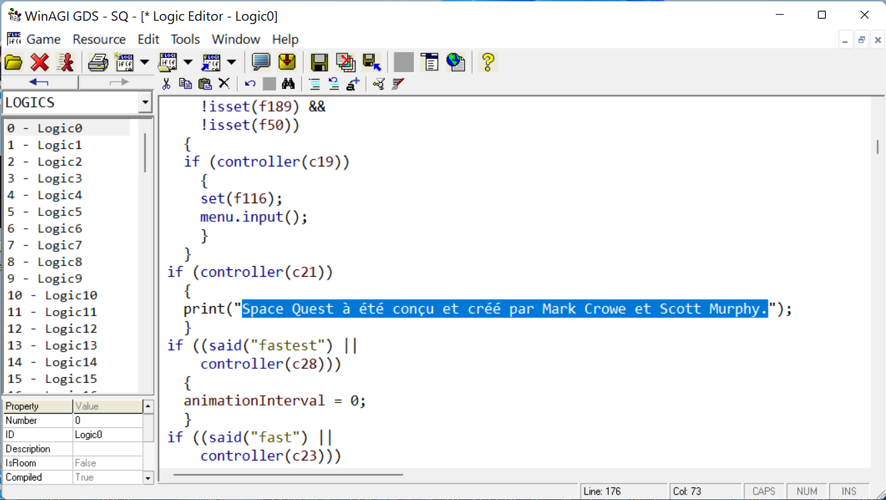
Task: Run the game with the running man icon
Action: click(65, 62)
